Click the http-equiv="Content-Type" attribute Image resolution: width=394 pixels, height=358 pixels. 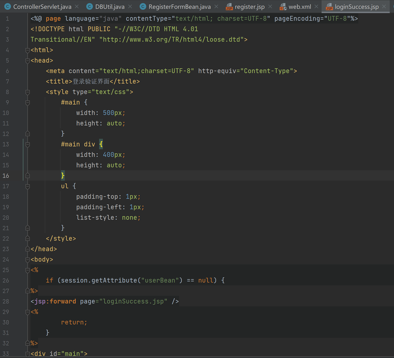(246, 71)
